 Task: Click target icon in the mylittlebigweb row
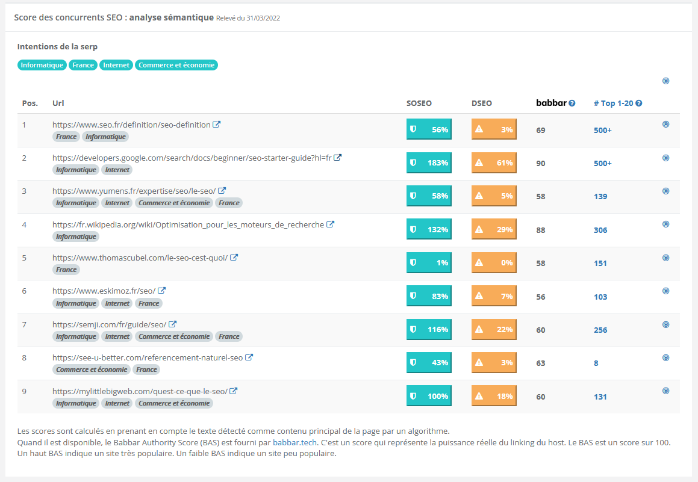[x=665, y=391]
